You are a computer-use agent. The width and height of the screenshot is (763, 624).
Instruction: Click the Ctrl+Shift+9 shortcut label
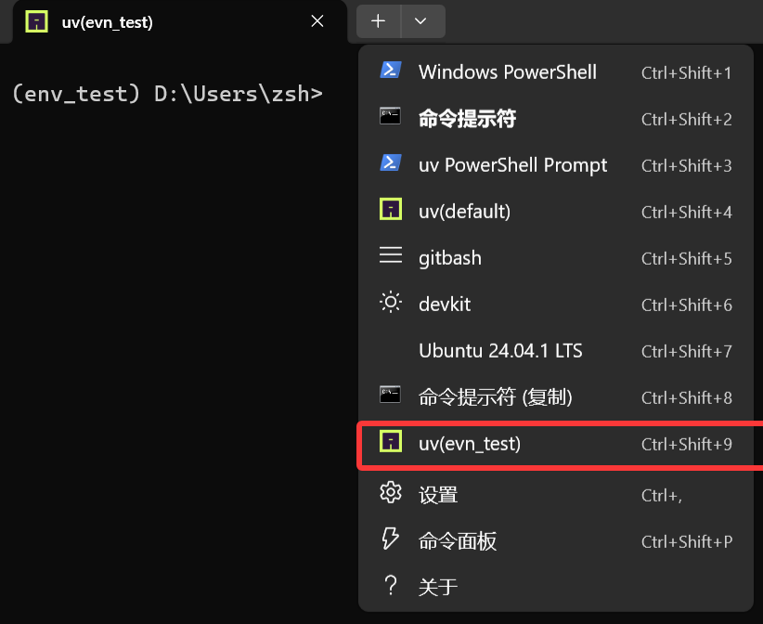687,445
